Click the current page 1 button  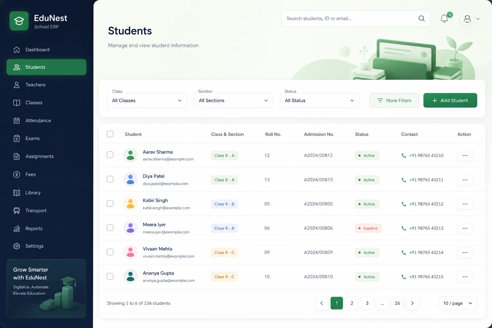(337, 303)
